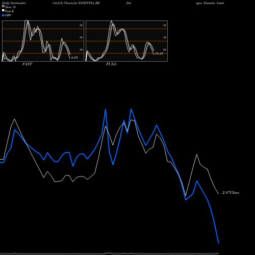The width and height of the screenshot is (255, 255).
Task: Click the Fast K legend color box
Action: [x=3, y=11]
